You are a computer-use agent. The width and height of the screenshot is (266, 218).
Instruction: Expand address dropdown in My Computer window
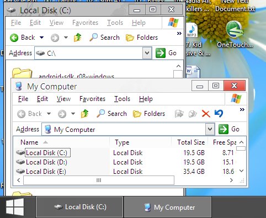pyautogui.click(x=210, y=129)
